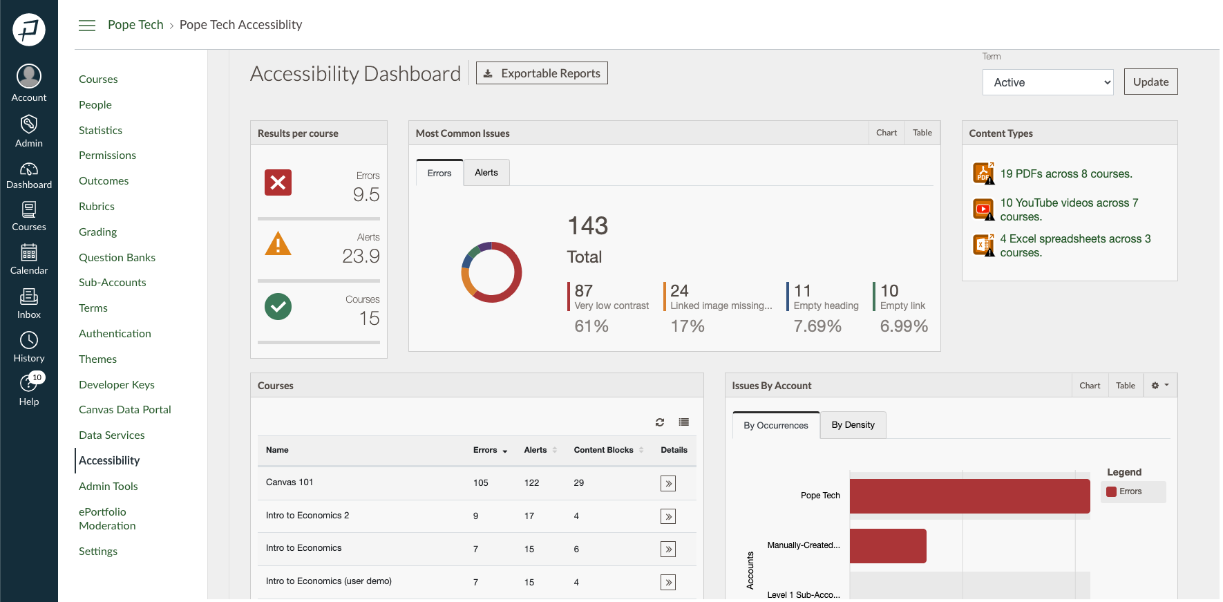Click the errors donut chart
1223x602 pixels.
pos(491,272)
